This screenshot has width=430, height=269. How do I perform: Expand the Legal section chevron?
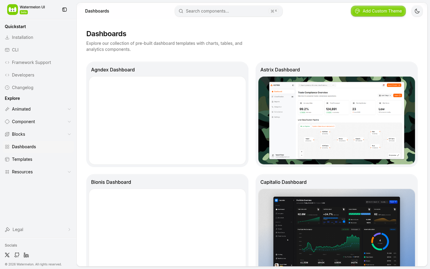[69, 230]
